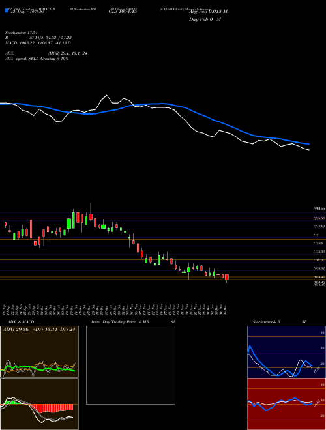Click the last red candlestick on the chart
The height and width of the screenshot is (430, 326).
pyautogui.click(x=227, y=278)
